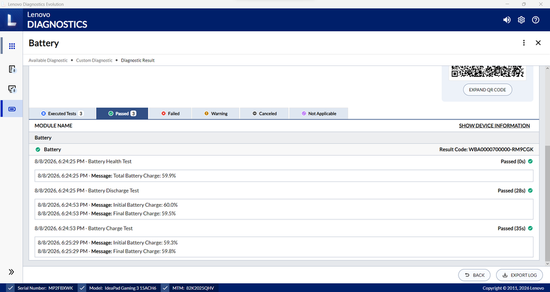The width and height of the screenshot is (550, 292).
Task: Switch to Not Applicable tab
Action: tap(319, 114)
